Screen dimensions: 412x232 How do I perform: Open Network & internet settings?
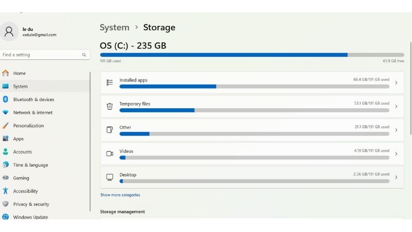click(33, 112)
